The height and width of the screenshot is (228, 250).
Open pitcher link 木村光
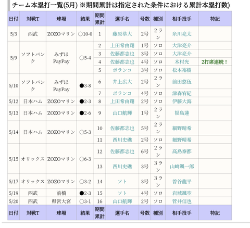(x=182, y=62)
